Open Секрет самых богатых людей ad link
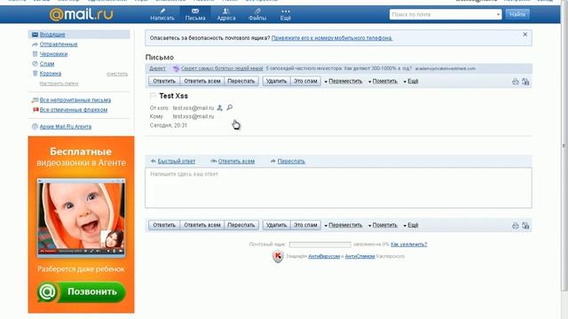Viewport: 568px width, 319px height. (x=222, y=68)
